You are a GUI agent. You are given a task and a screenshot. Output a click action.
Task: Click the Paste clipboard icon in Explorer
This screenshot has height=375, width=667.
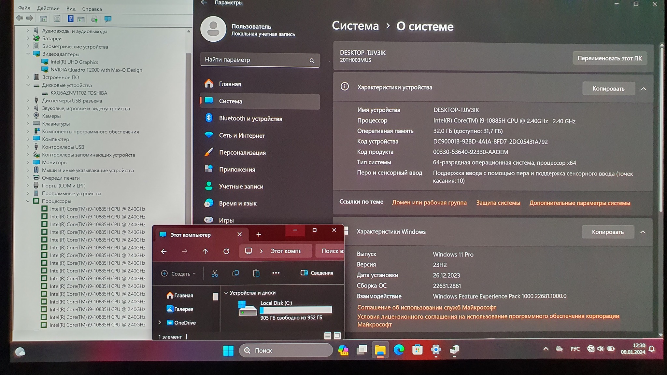(256, 273)
